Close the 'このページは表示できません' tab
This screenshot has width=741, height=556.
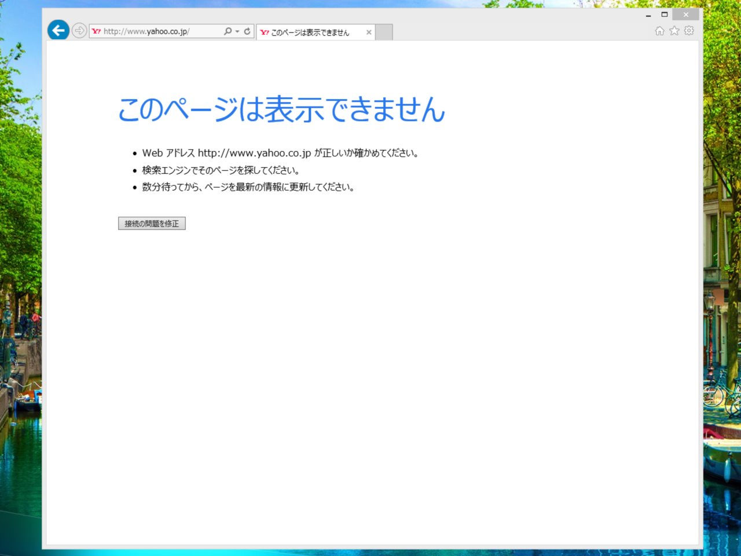coord(369,32)
